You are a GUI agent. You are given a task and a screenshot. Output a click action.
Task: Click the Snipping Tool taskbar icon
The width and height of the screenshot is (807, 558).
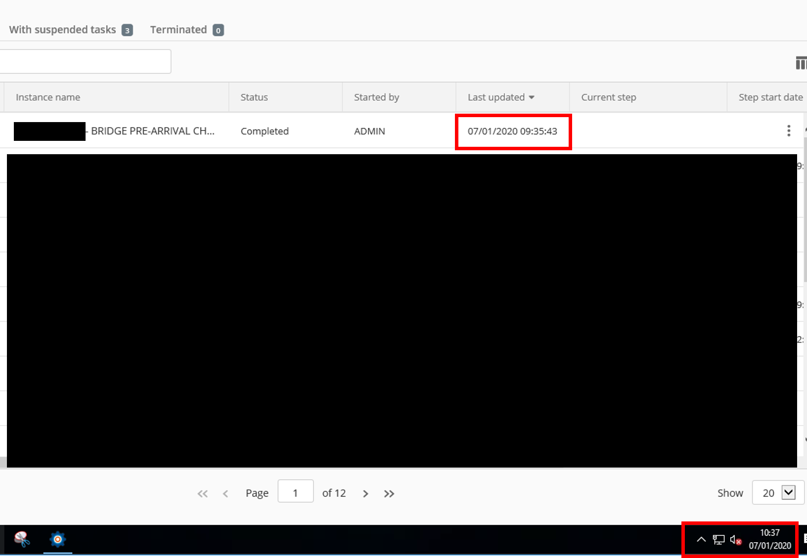(22, 539)
